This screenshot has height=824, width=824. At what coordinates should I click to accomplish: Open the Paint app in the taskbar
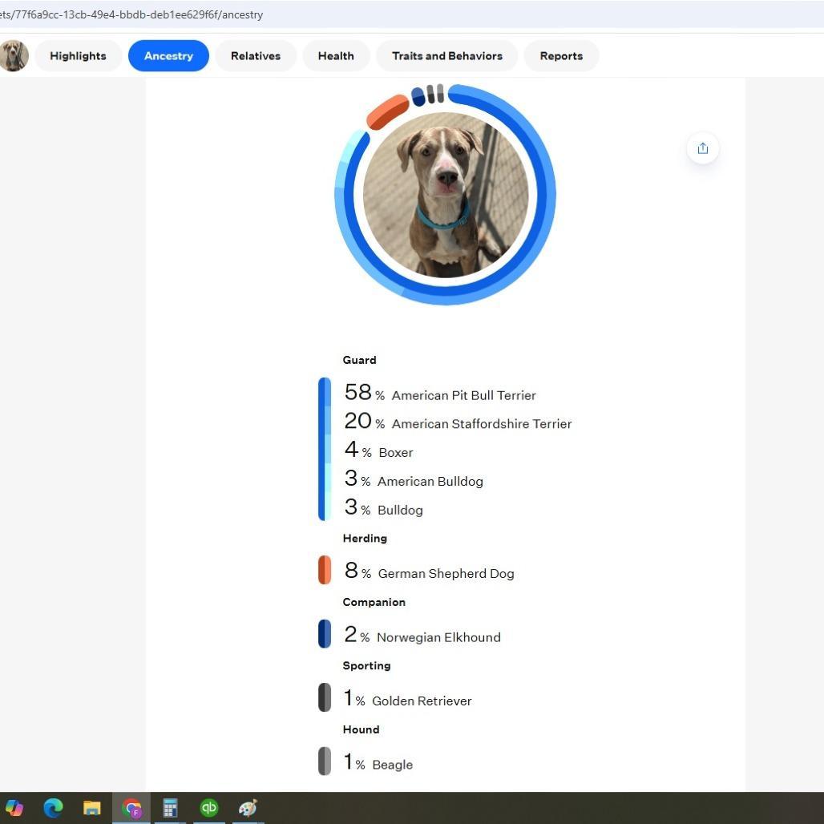click(248, 808)
